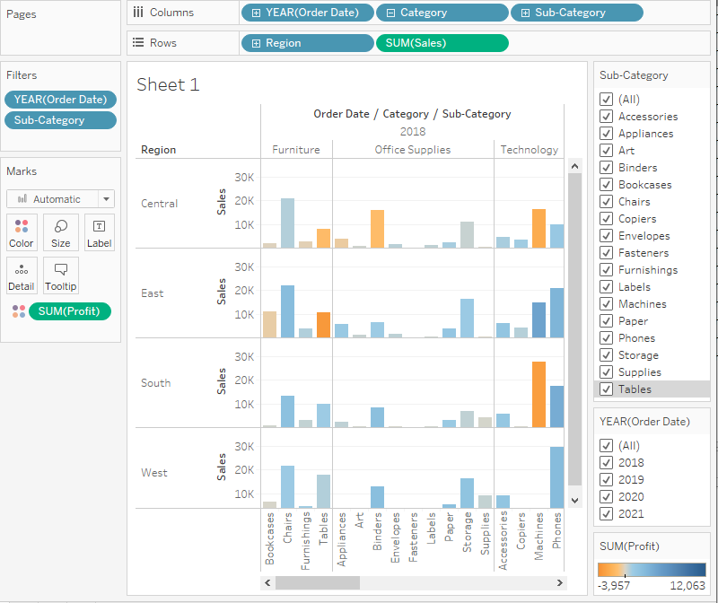Open the Size marks card
This screenshot has width=718, height=603.
[60, 232]
